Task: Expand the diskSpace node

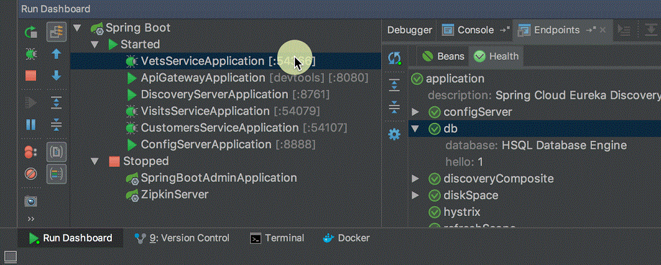Action: [415, 195]
